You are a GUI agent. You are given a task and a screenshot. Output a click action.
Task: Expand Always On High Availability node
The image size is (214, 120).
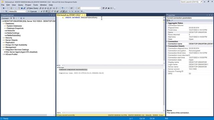pyautogui.click(x=3, y=45)
